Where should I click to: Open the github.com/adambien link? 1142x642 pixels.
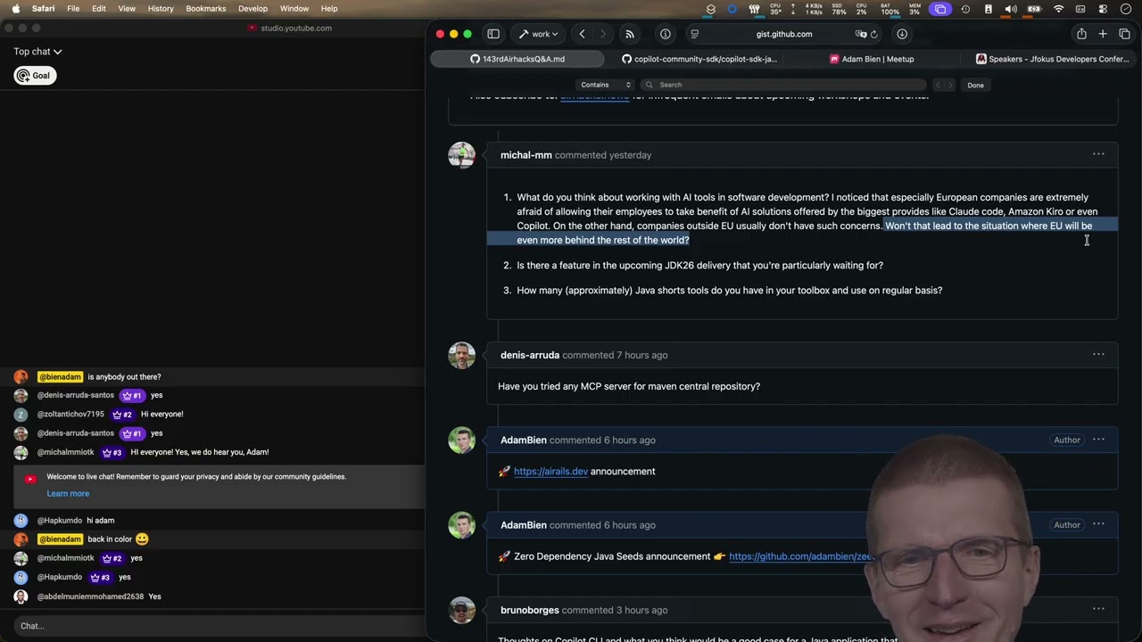coord(800,556)
